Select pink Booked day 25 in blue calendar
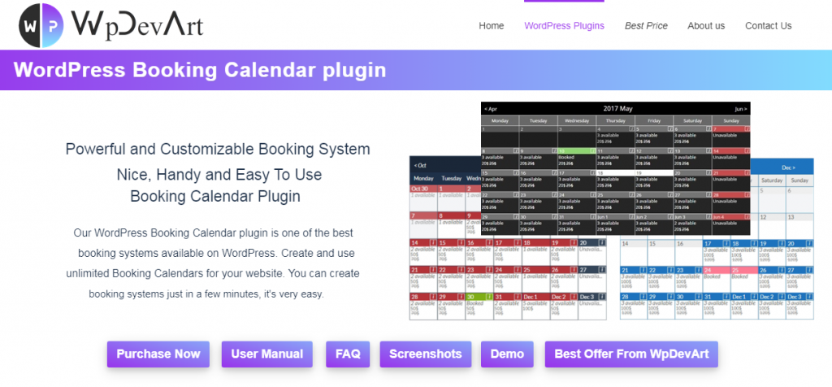 coord(743,278)
